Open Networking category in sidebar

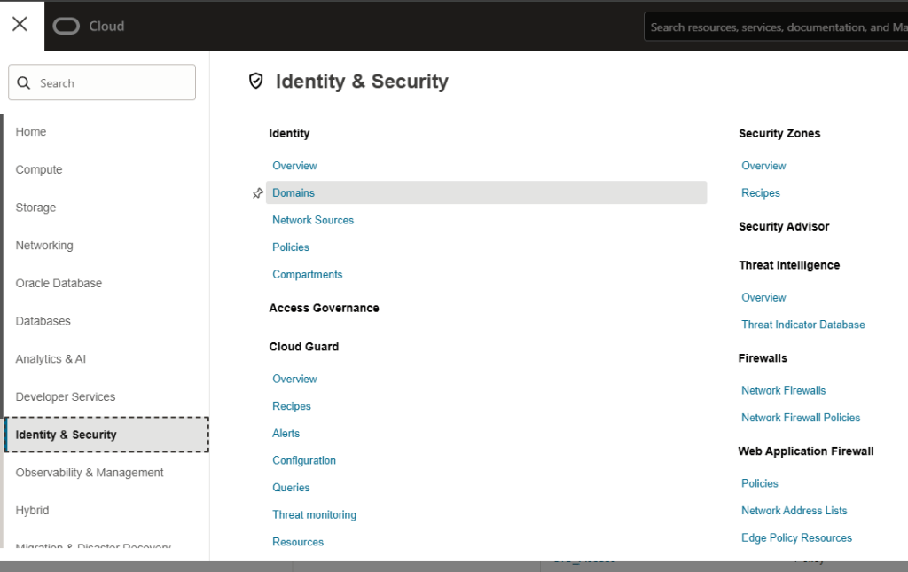pos(44,246)
